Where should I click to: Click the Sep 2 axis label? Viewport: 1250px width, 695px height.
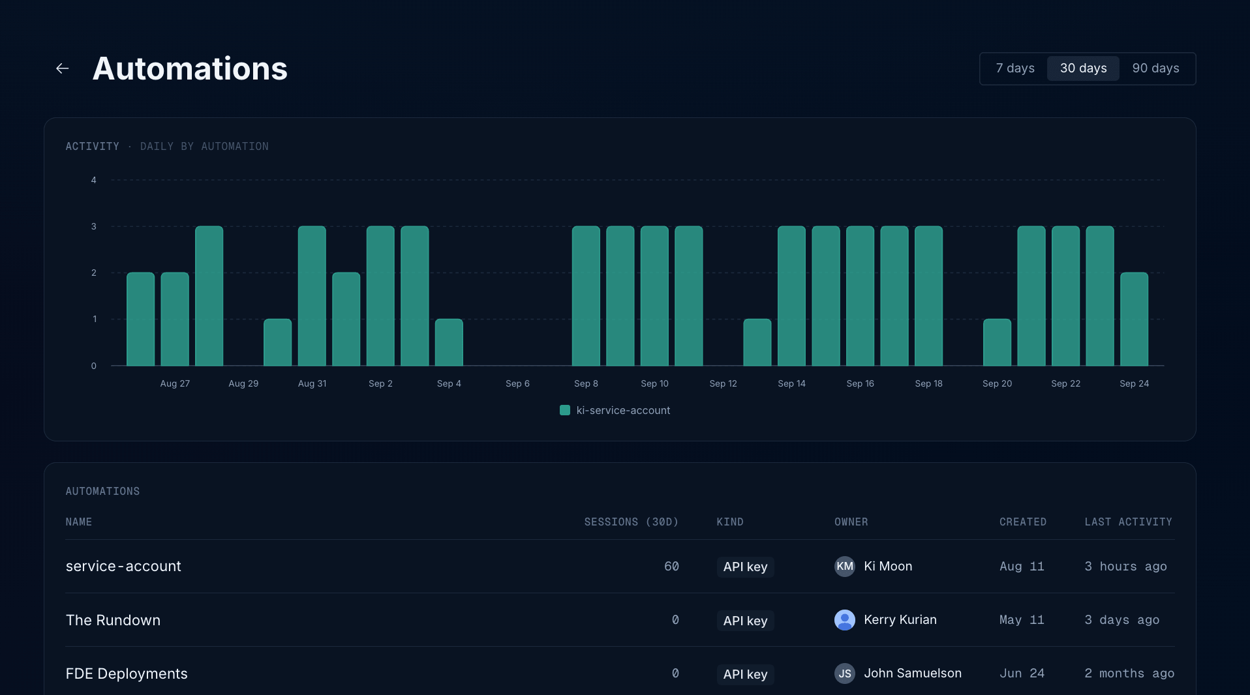[380, 383]
